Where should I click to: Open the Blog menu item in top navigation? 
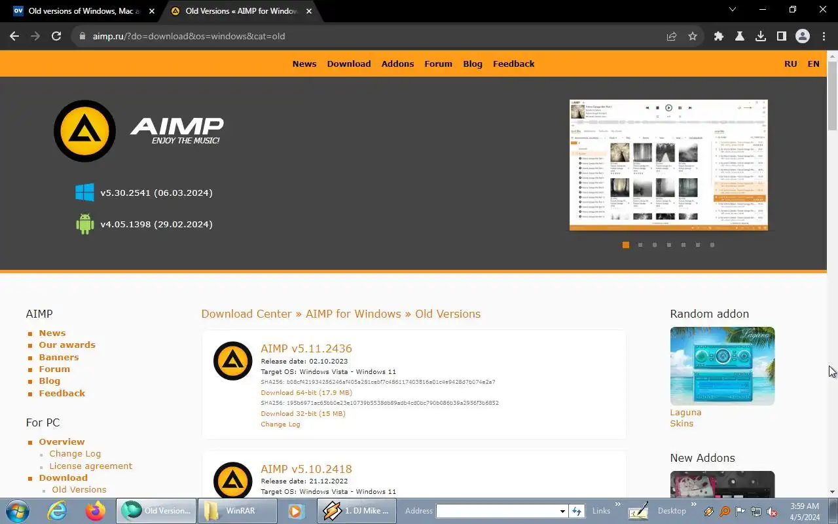point(473,64)
